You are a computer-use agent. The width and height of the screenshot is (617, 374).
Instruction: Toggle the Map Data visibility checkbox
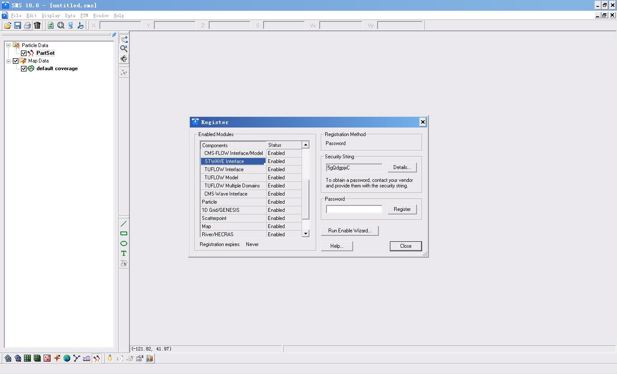coord(16,61)
